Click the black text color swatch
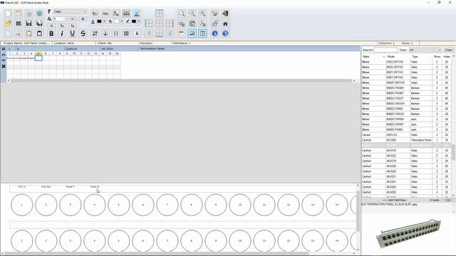456x256 pixels. point(99,21)
